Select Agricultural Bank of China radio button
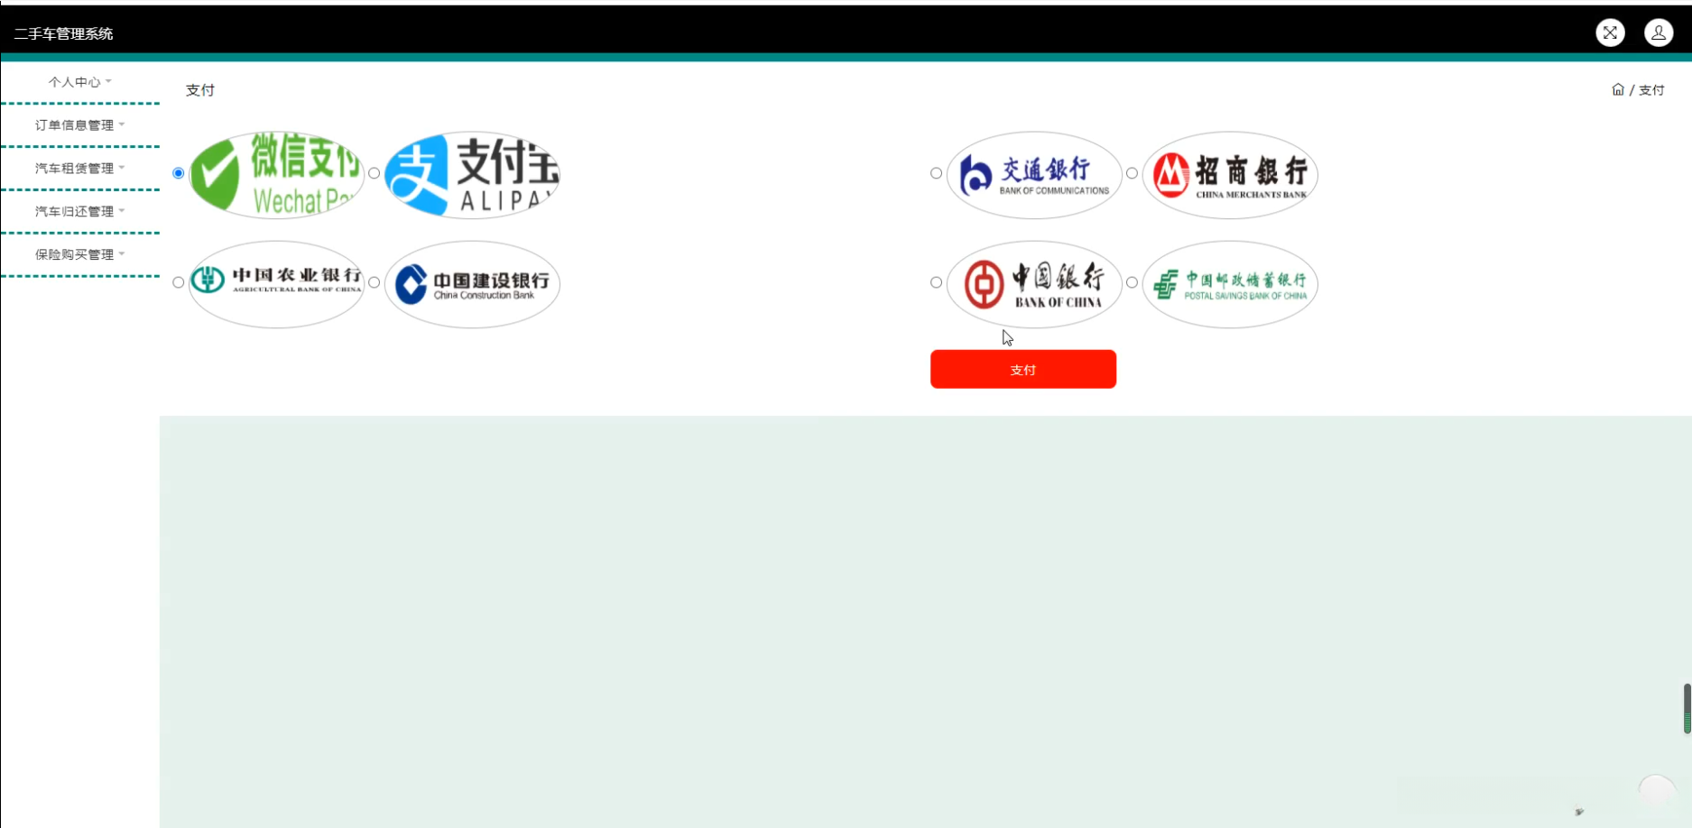 pos(179,282)
